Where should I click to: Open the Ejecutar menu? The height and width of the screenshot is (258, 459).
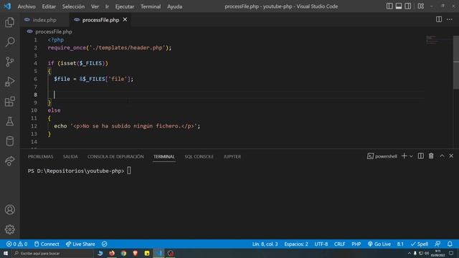(124, 6)
